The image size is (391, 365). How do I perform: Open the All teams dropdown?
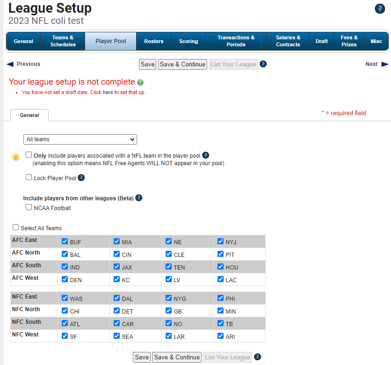[x=80, y=139]
